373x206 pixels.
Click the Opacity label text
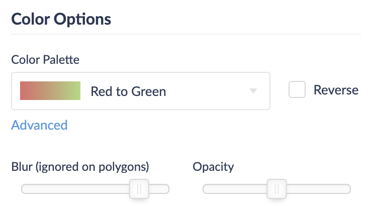213,166
